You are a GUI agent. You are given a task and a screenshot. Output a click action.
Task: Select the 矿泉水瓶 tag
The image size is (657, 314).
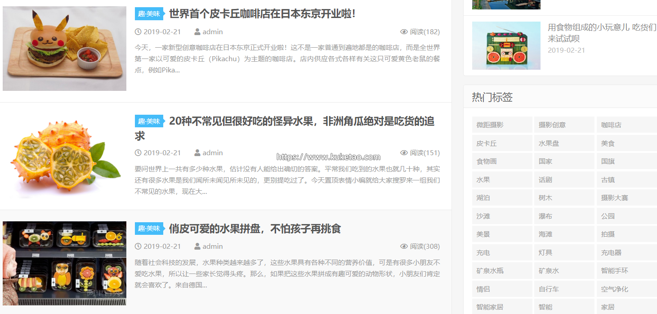point(502,271)
